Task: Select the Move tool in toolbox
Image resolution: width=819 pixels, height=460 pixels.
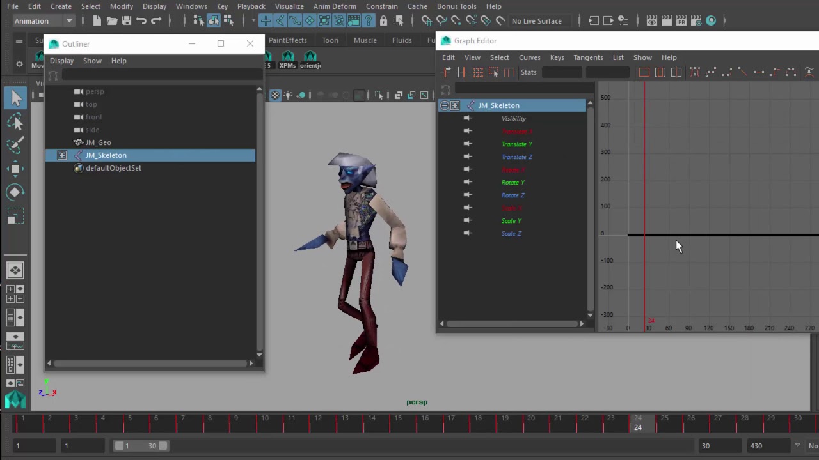Action: [x=15, y=168]
